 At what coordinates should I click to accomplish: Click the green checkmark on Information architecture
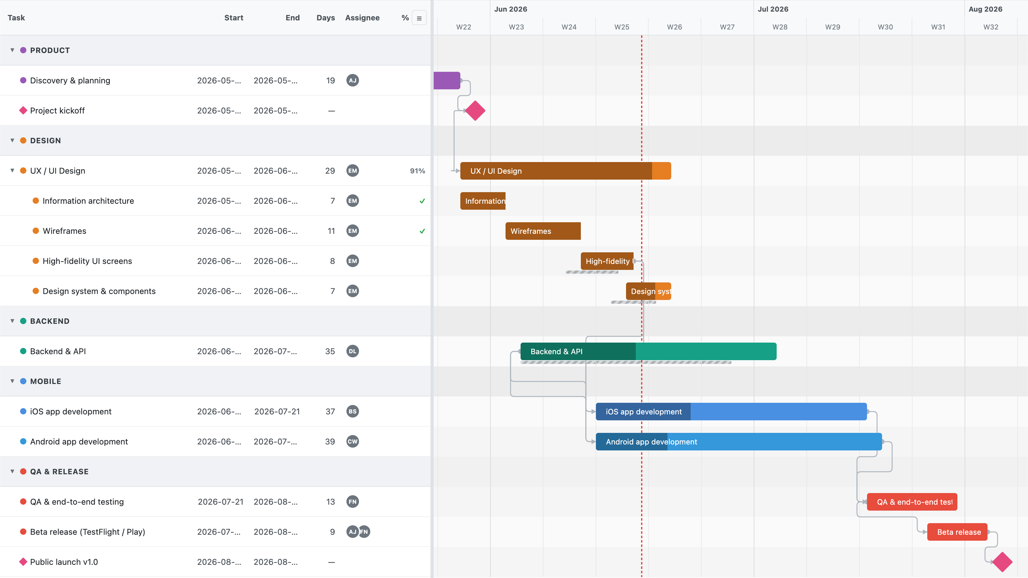click(422, 201)
